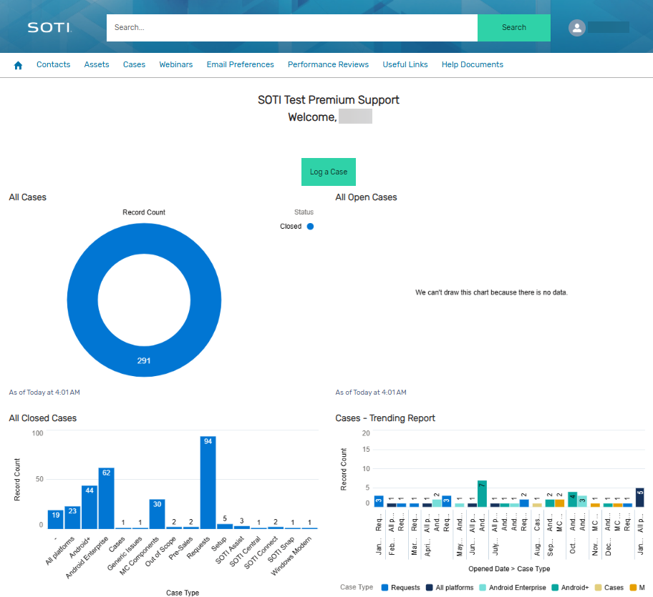Open the Cases section from the menu
The height and width of the screenshot is (597, 653).
tap(134, 64)
